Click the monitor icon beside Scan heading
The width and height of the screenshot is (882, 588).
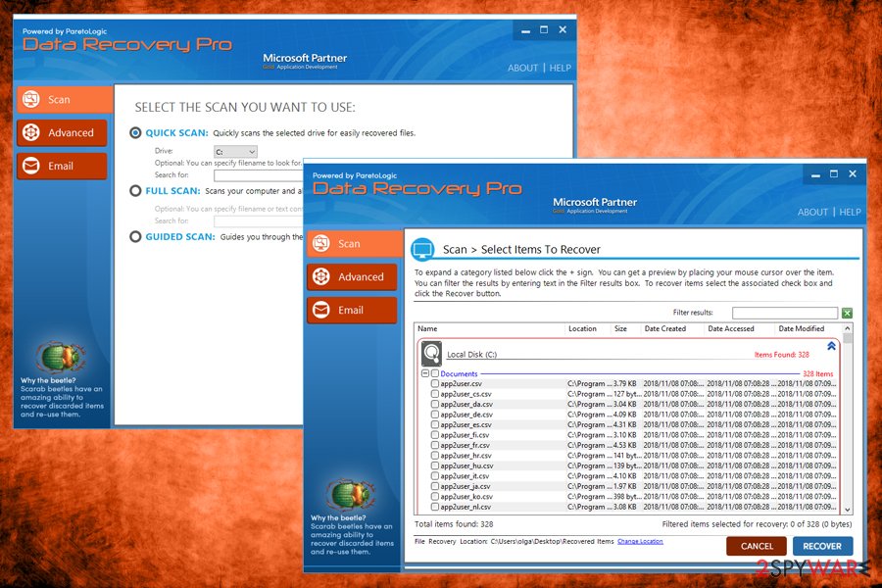(422, 249)
